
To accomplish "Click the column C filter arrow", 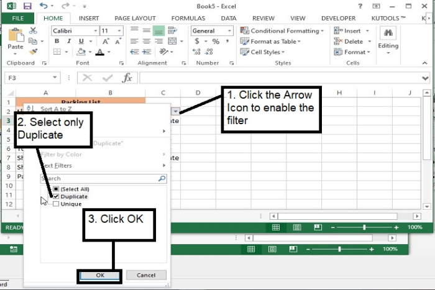I will click(x=175, y=111).
